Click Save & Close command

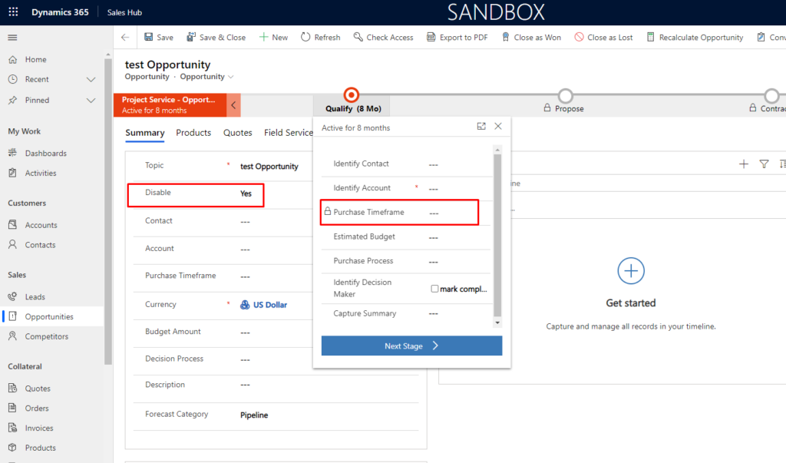(x=216, y=37)
